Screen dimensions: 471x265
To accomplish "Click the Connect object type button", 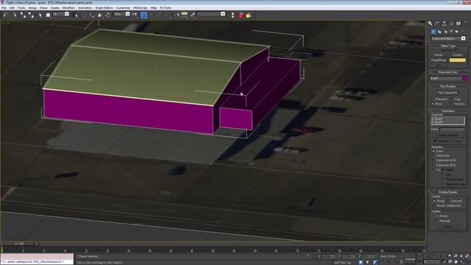I will [x=458, y=55].
